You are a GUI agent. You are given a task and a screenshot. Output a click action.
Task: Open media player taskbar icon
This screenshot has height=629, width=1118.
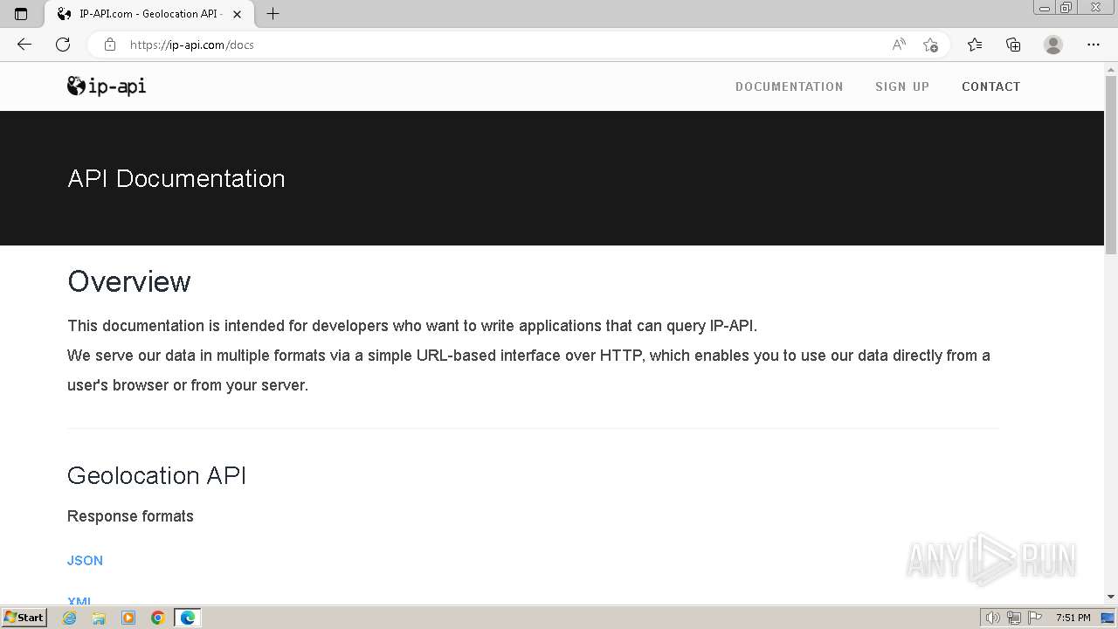click(128, 618)
